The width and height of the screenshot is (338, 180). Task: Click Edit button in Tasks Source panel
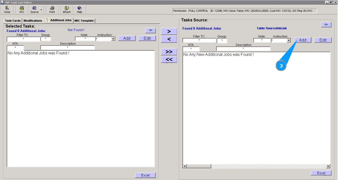click(x=323, y=40)
